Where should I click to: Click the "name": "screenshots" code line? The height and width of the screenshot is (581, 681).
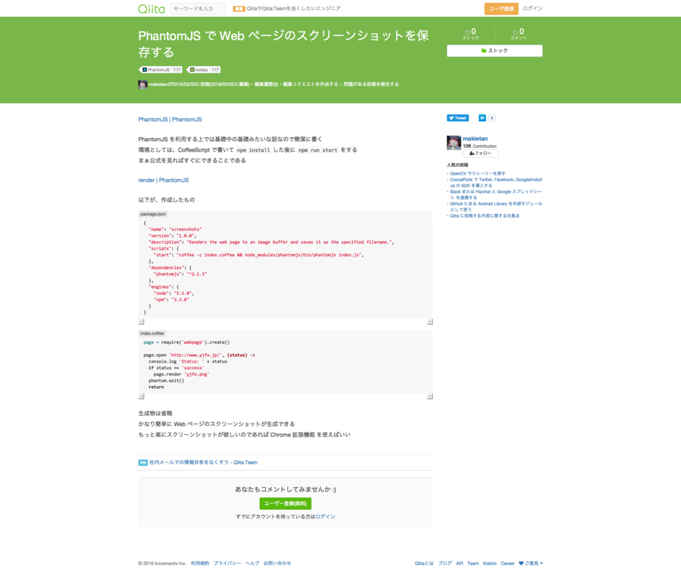pos(175,230)
